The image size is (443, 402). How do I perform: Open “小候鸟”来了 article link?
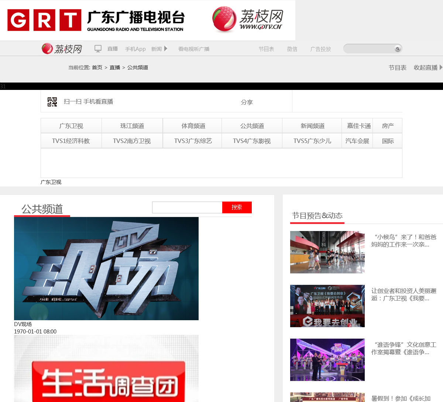point(404,241)
